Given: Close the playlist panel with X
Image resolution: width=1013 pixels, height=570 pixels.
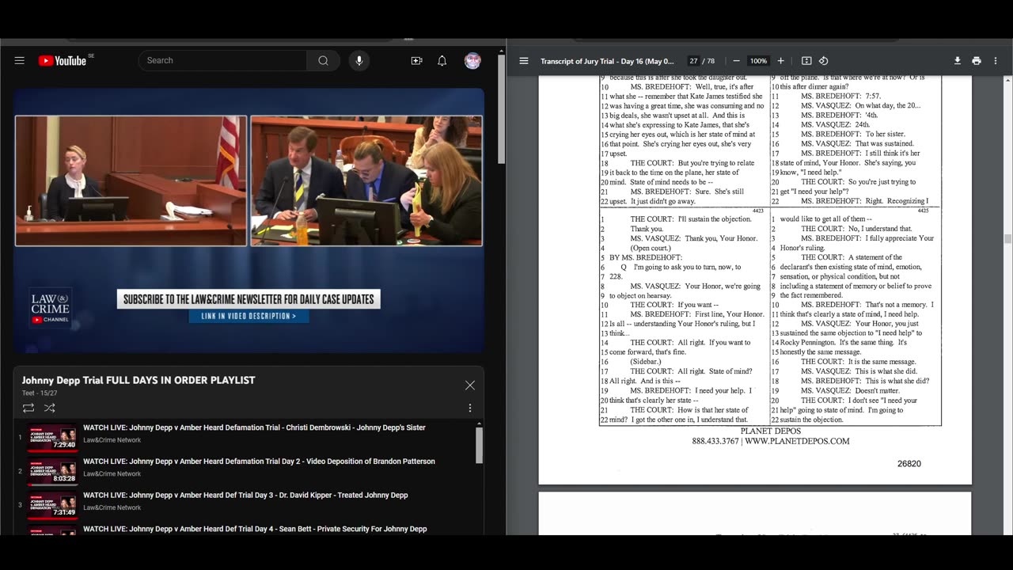Looking at the screenshot, I should (470, 386).
